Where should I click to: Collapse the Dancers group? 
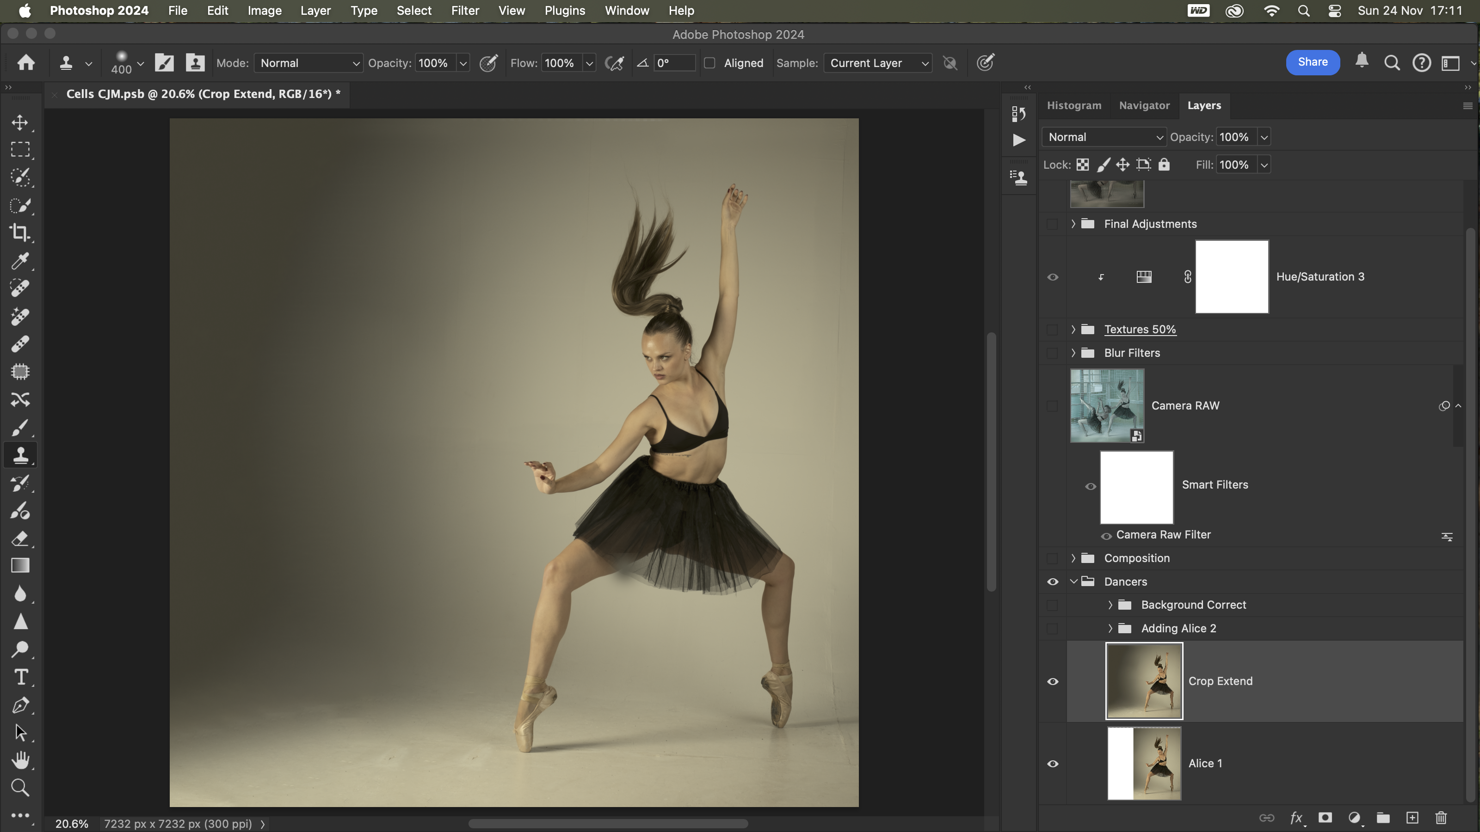click(1073, 581)
